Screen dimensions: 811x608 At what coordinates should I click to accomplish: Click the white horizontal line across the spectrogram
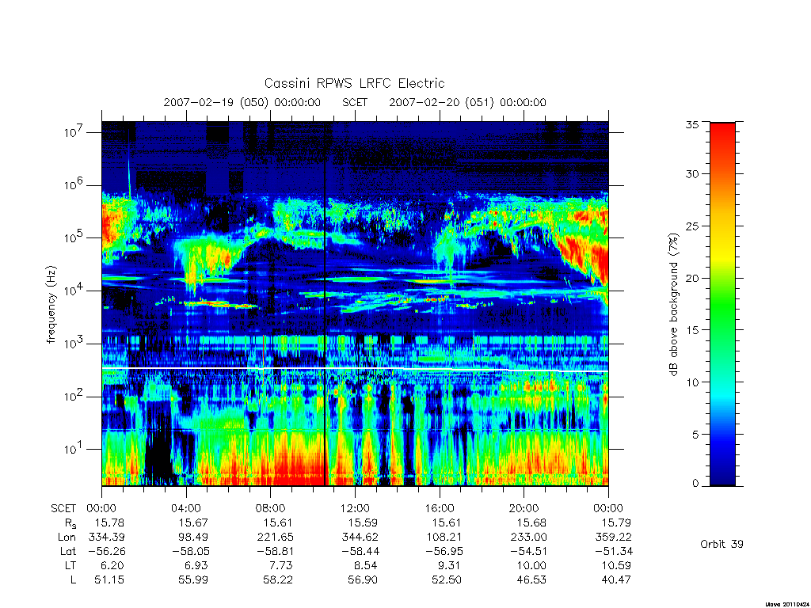[355, 369]
